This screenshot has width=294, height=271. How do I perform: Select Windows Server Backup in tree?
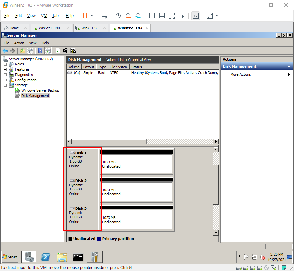coord(40,90)
